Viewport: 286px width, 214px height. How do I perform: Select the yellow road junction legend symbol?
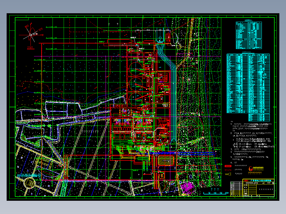(228, 174)
